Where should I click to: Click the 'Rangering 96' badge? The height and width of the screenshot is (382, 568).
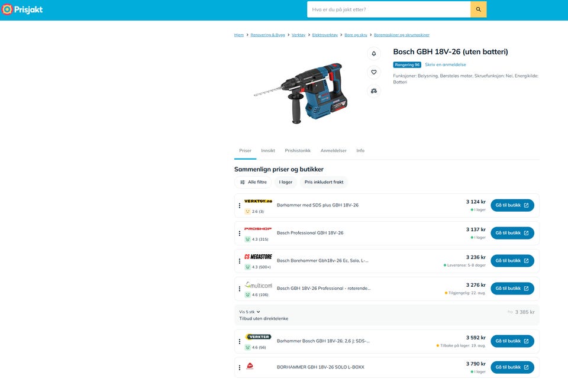407,65
